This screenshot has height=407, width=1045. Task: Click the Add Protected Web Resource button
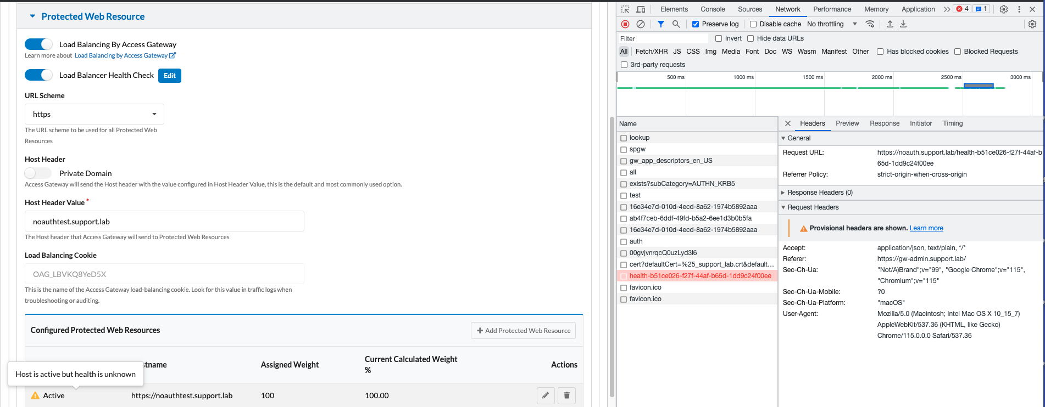point(523,331)
